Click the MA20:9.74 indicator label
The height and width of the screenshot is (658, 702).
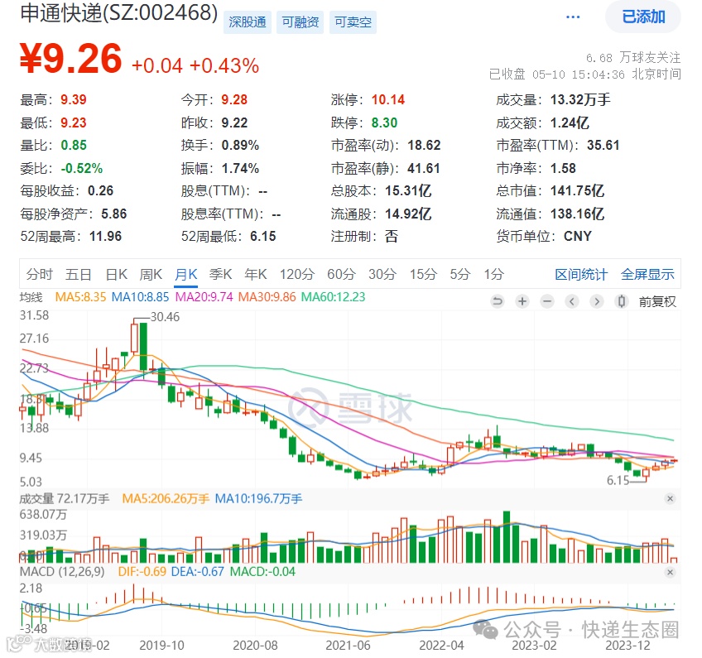[204, 297]
